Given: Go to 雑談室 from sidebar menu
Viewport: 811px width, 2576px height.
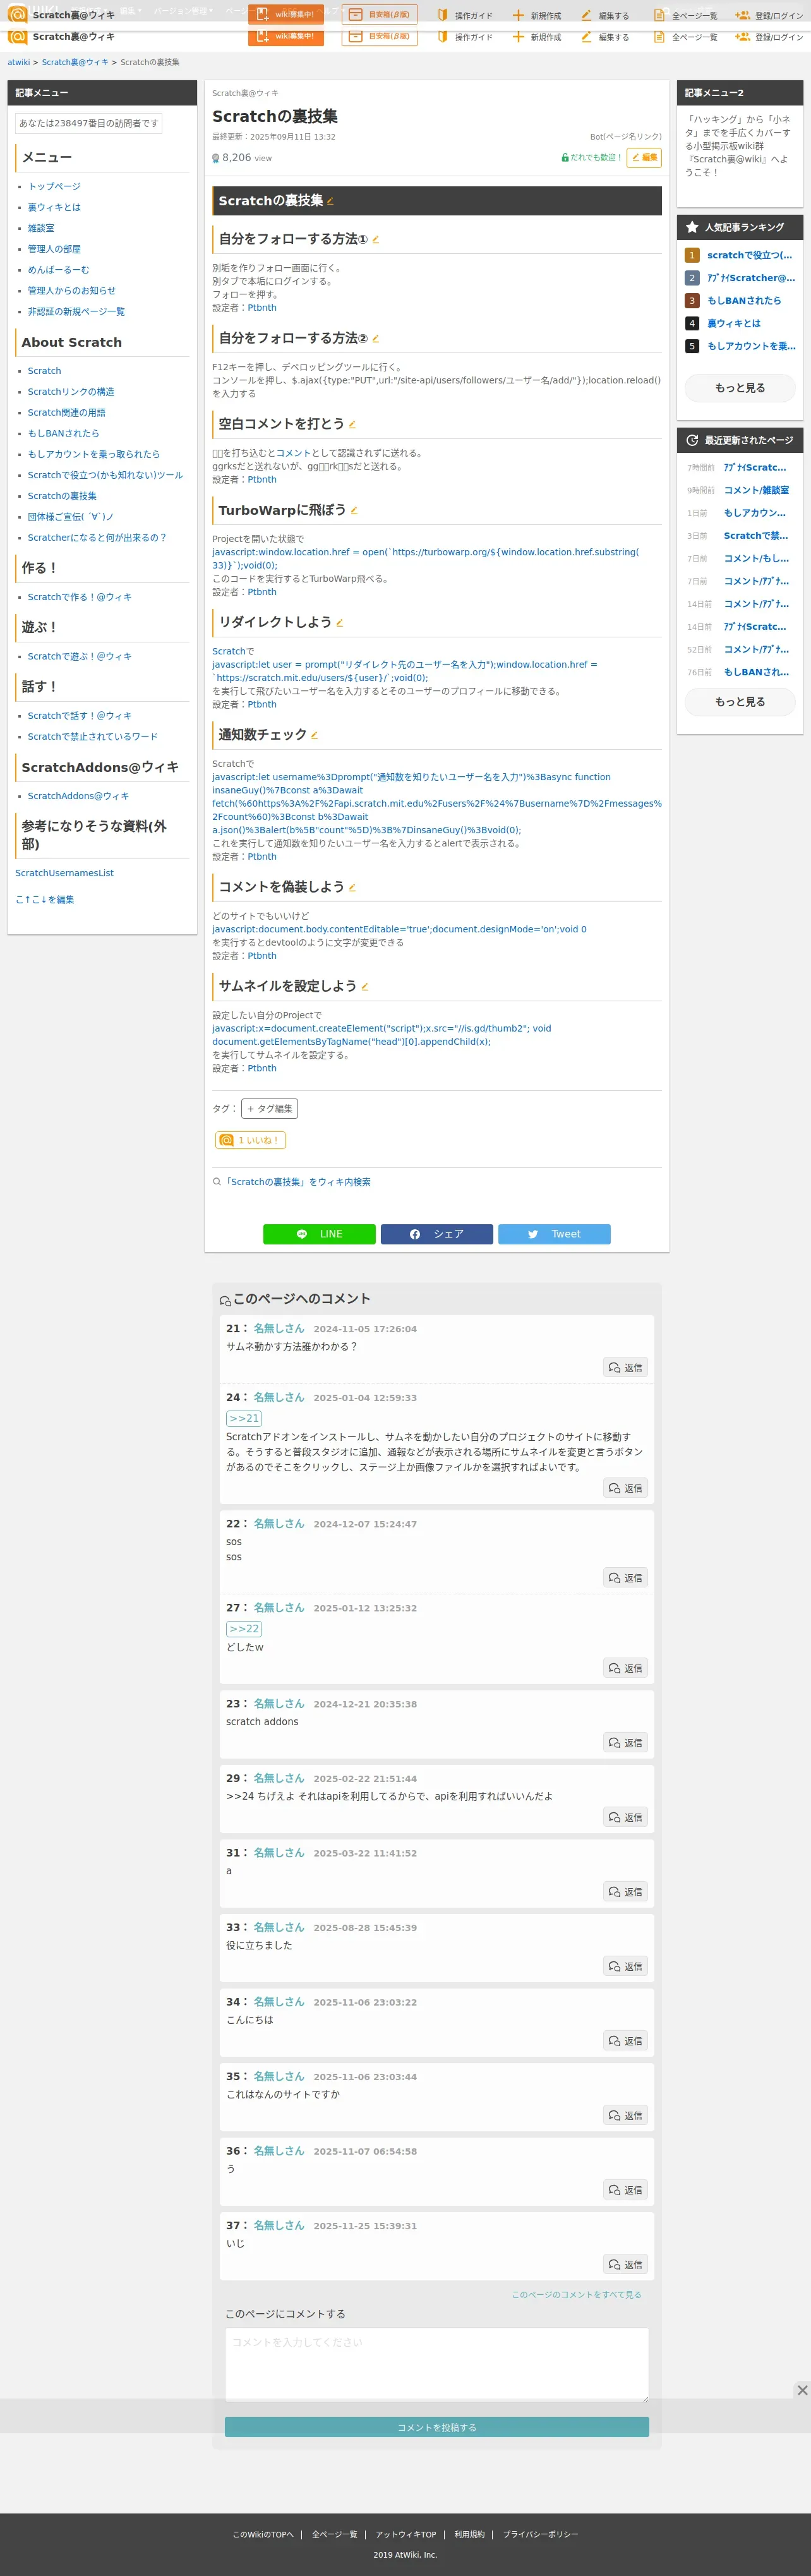Looking at the screenshot, I should tap(41, 229).
